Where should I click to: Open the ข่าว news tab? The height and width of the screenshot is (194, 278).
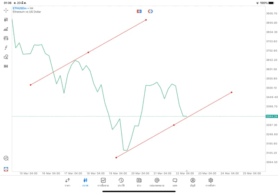[x=139, y=182]
